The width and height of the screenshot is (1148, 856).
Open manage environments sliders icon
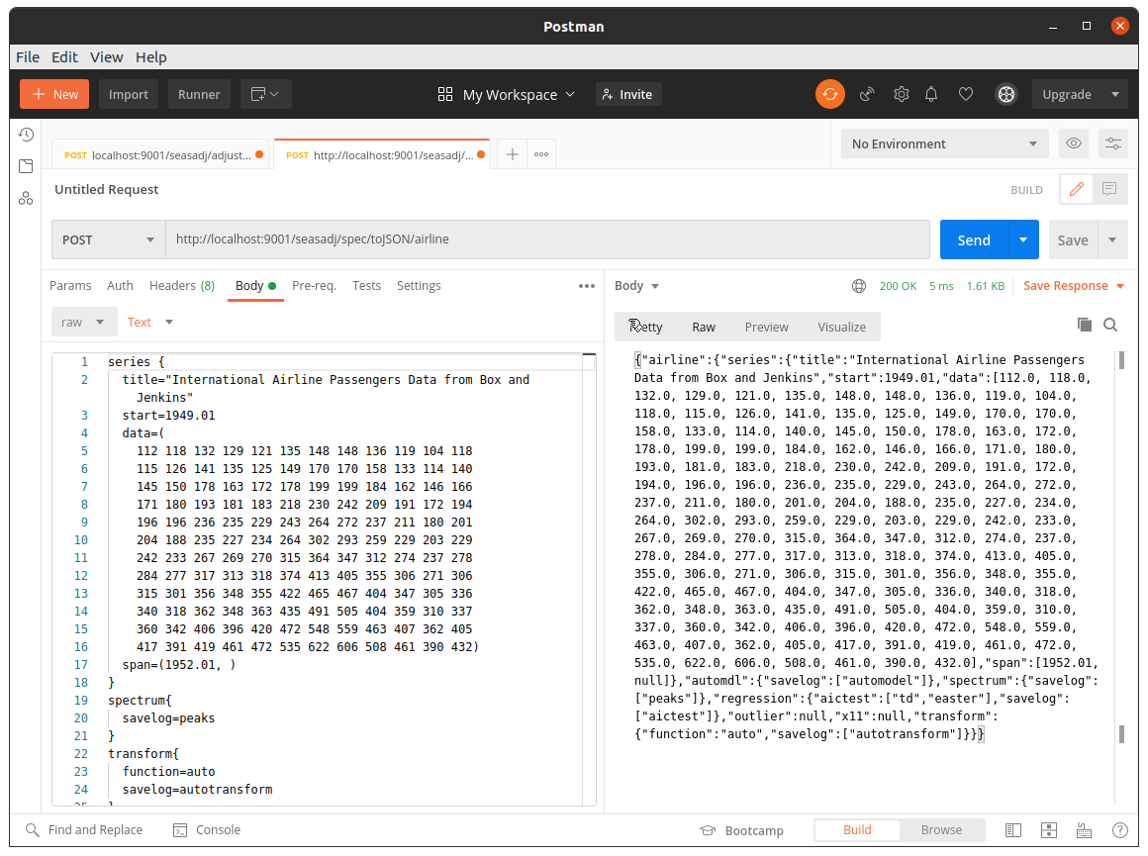[x=1113, y=143]
